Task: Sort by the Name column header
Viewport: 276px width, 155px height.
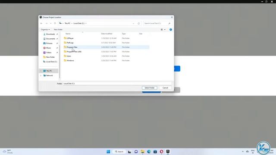Action: pyautogui.click(x=68, y=34)
